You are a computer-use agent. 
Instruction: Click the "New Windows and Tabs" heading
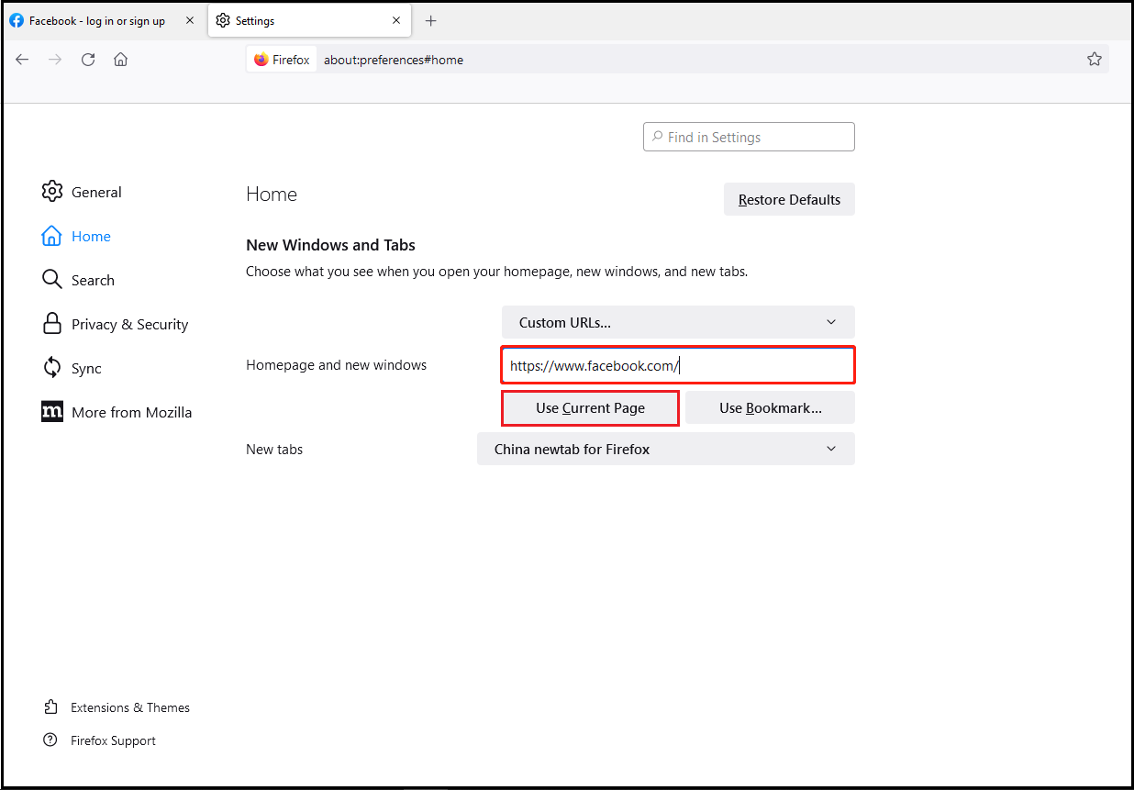[x=330, y=245]
